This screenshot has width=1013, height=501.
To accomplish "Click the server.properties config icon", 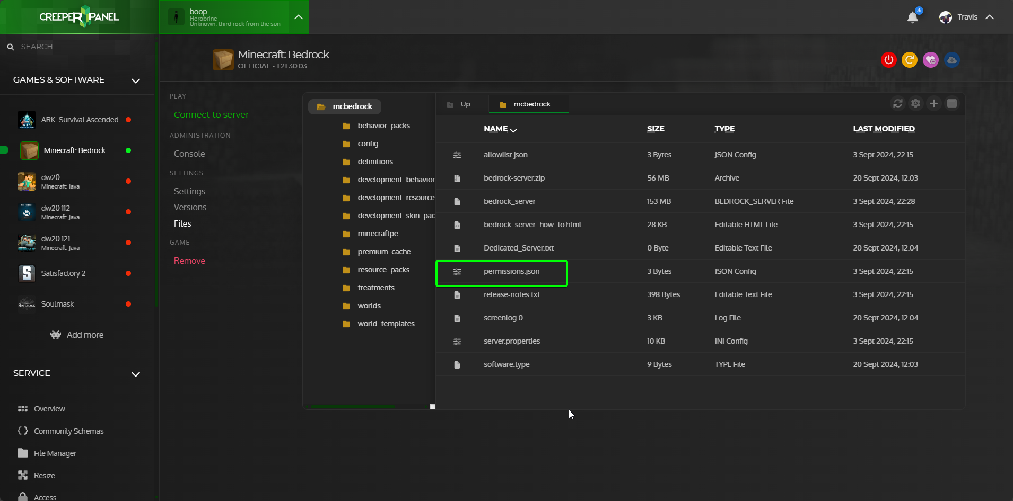I will coord(457,342).
